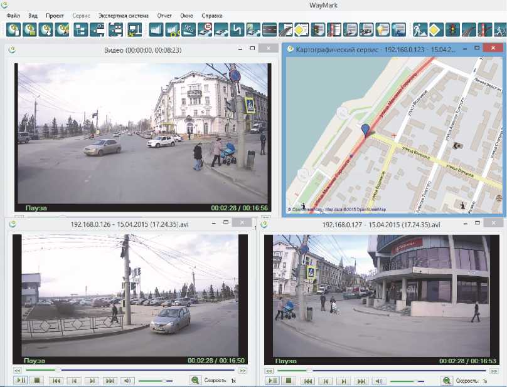
Task: Click the zoom magnifier in the left video player
Action: tap(195, 380)
